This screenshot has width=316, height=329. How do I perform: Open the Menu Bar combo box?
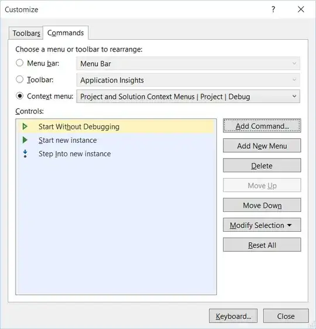(188, 63)
